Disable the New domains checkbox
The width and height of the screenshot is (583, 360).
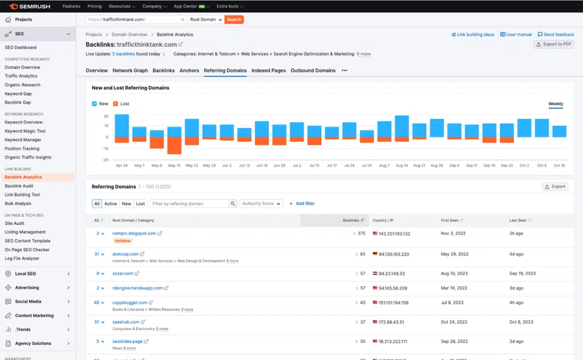pos(95,104)
